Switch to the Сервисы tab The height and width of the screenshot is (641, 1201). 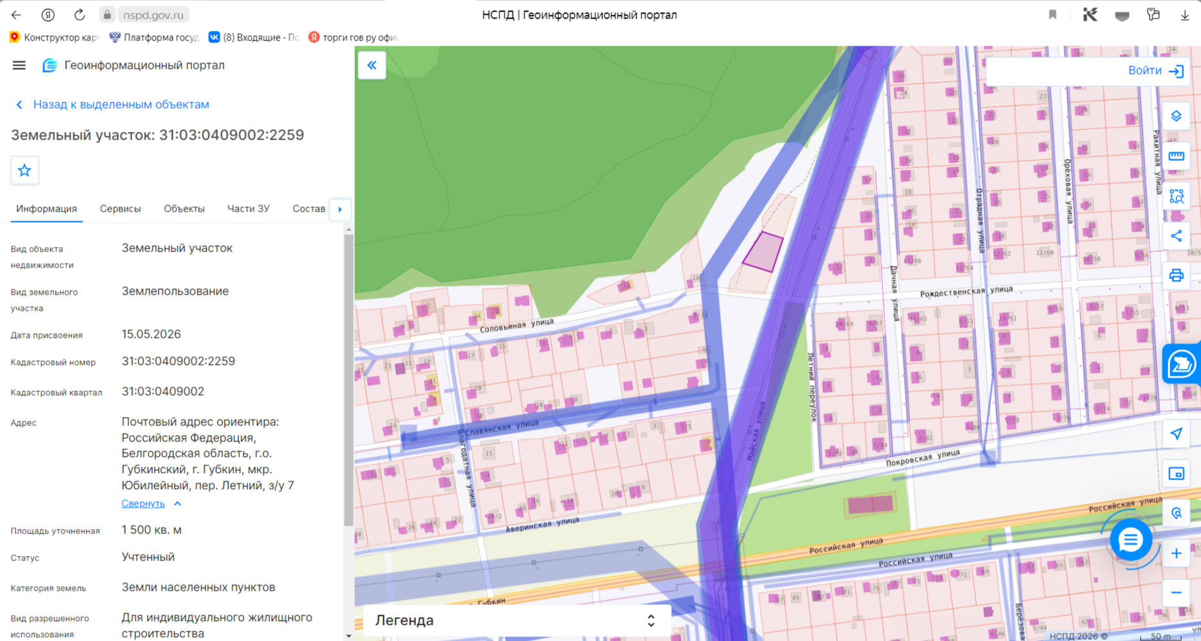click(x=120, y=209)
